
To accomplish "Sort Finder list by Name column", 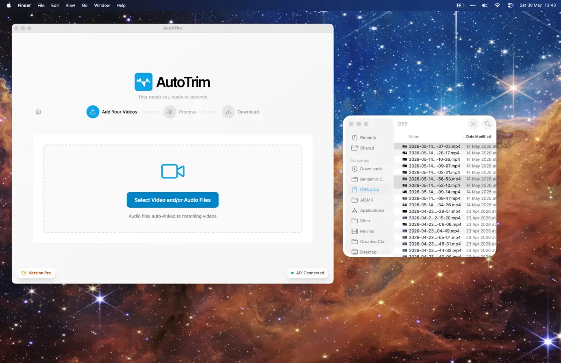I will tap(414, 137).
